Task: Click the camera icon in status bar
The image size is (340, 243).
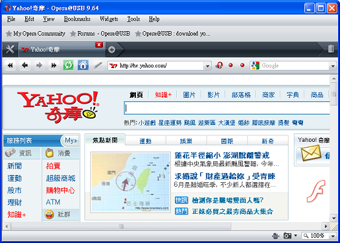Action: tap(288, 236)
